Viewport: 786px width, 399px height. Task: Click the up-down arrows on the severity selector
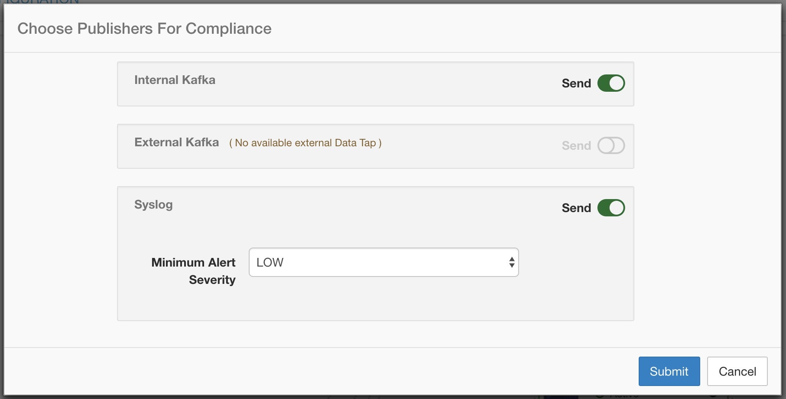512,262
